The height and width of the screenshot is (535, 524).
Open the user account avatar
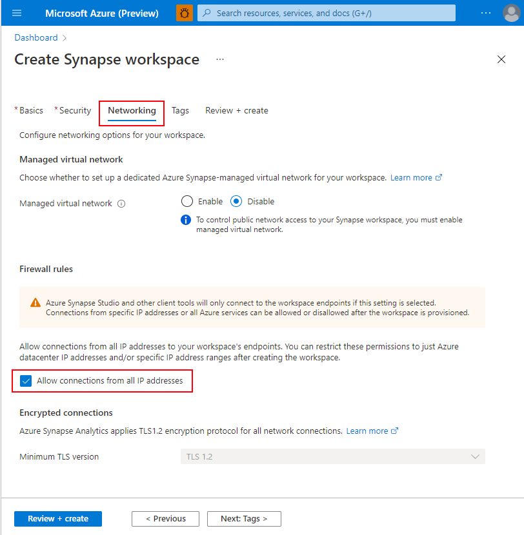coord(510,13)
